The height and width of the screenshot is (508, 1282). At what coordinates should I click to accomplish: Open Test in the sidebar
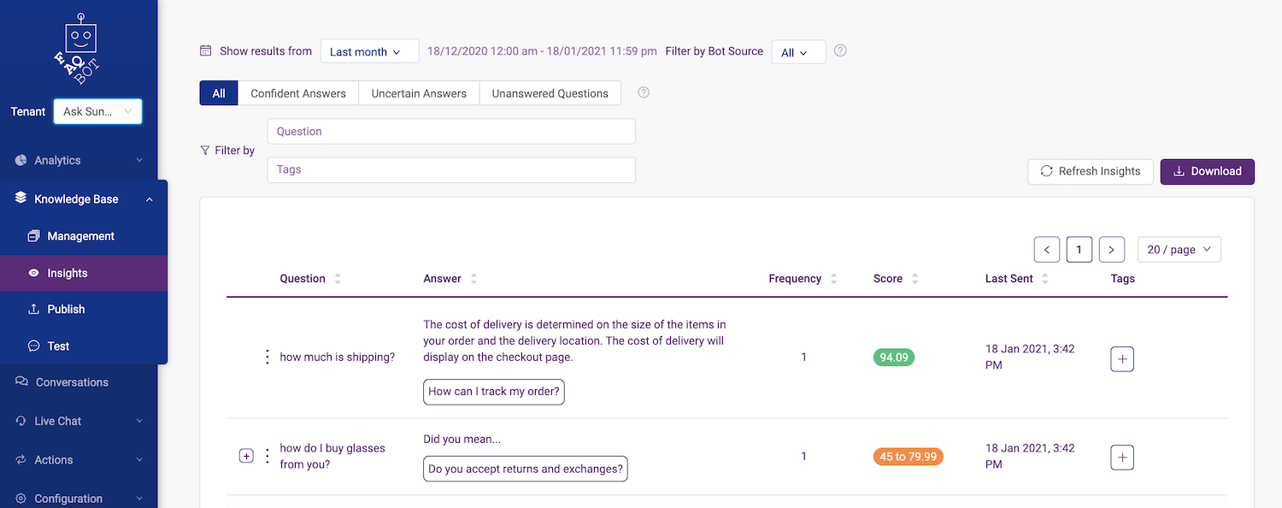tap(84, 346)
